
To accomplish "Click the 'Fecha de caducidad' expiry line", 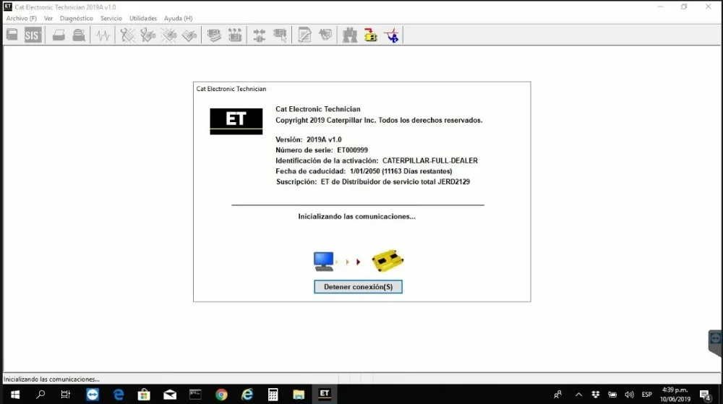I will tap(364, 171).
